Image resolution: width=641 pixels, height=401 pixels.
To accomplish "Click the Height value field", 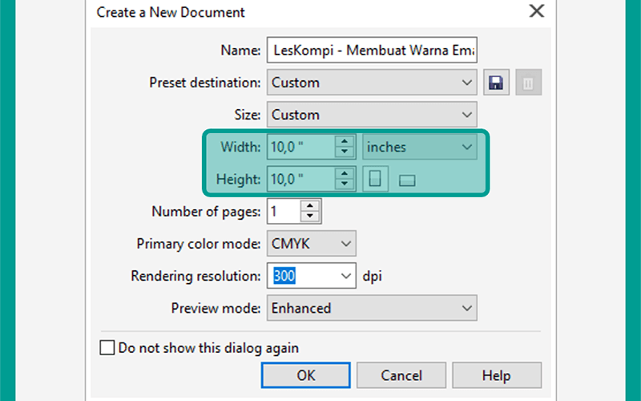I will click(x=302, y=179).
